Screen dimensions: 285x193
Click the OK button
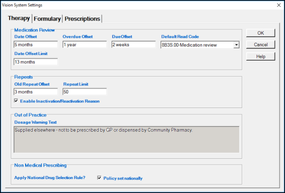click(x=260, y=33)
